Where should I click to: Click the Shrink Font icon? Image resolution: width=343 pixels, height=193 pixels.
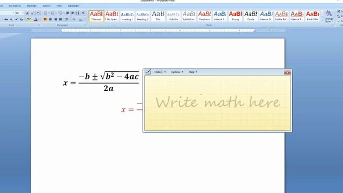(32, 13)
